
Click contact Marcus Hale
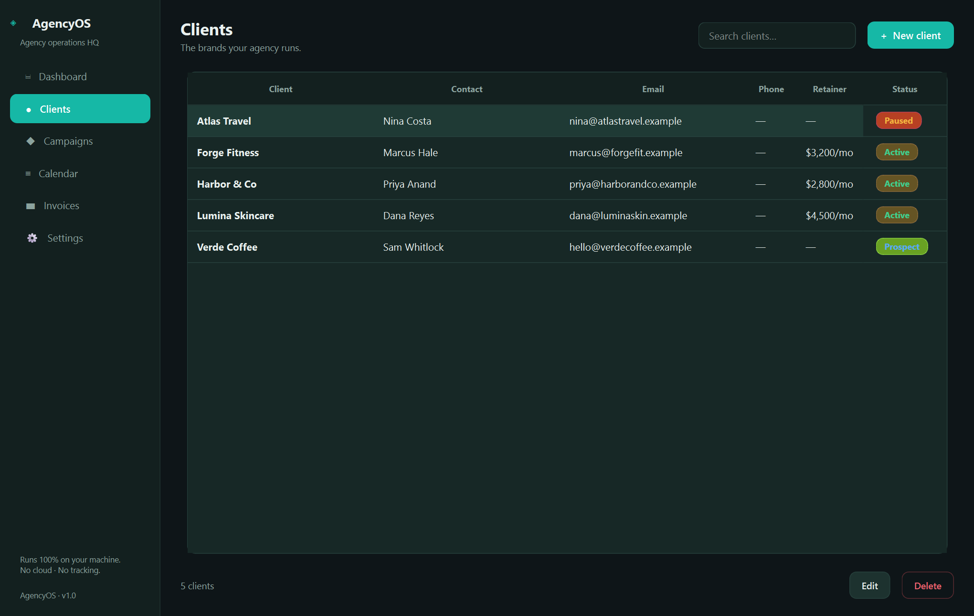tap(411, 153)
